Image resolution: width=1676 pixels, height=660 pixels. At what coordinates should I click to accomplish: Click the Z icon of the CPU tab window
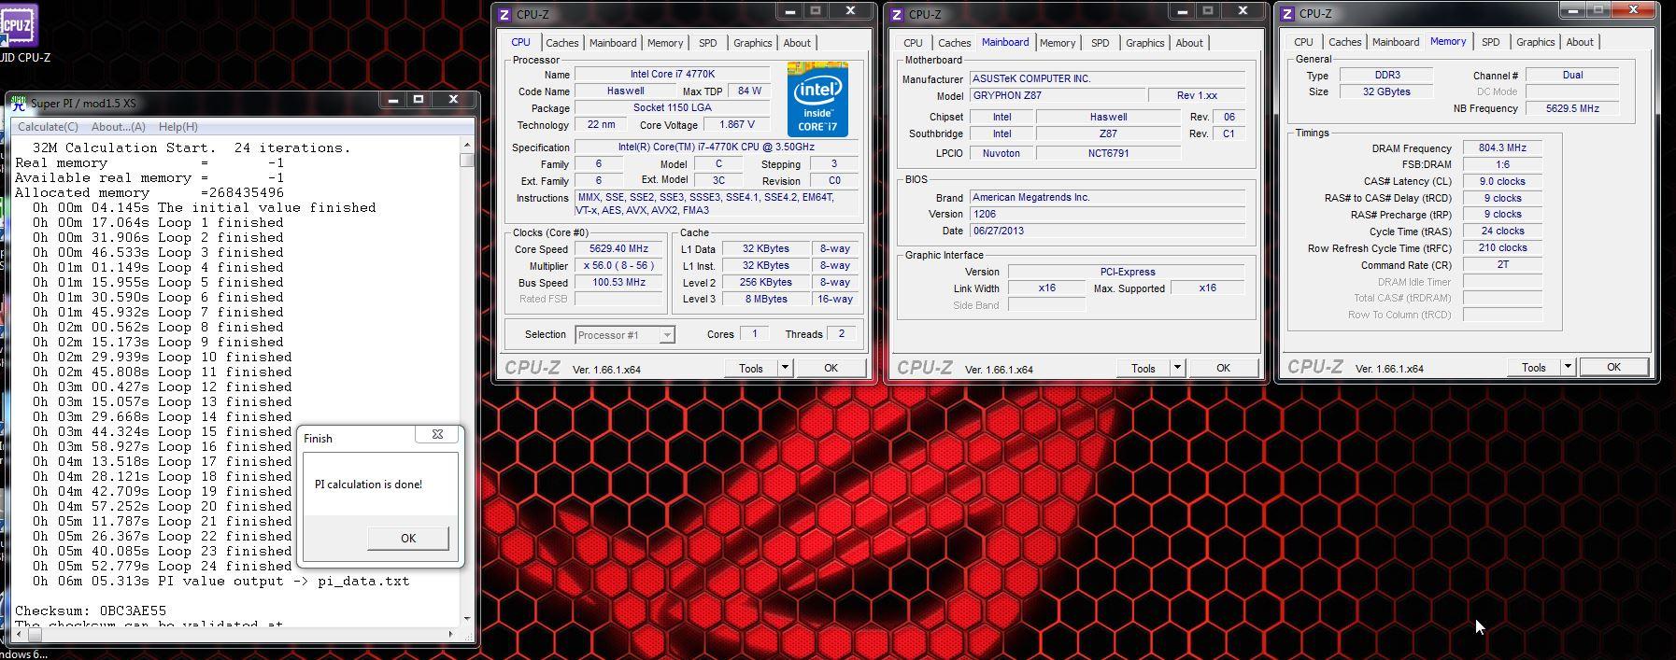pyautogui.click(x=504, y=15)
